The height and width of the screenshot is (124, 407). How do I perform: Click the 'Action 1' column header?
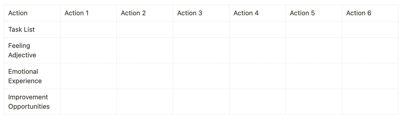pyautogui.click(x=89, y=13)
